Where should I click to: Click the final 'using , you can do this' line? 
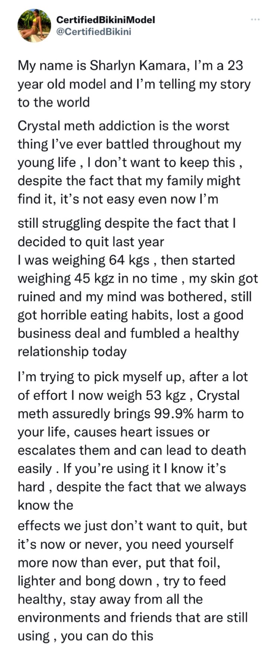click(85, 636)
